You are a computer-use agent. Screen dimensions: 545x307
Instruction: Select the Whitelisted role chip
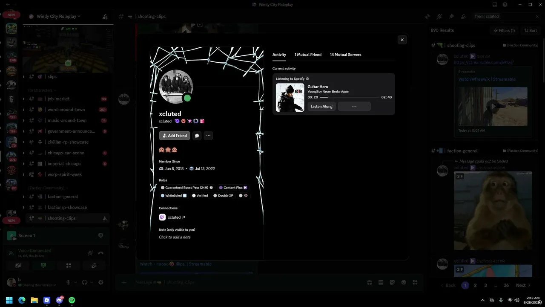coord(174,196)
